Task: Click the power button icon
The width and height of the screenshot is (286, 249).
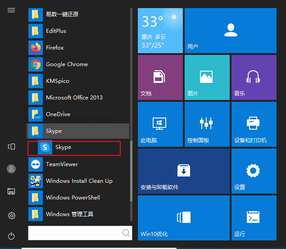Action: pyautogui.click(x=11, y=236)
